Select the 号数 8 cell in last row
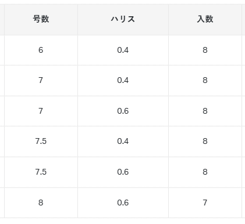Screen dimensions: 245x224 pyautogui.click(x=41, y=203)
